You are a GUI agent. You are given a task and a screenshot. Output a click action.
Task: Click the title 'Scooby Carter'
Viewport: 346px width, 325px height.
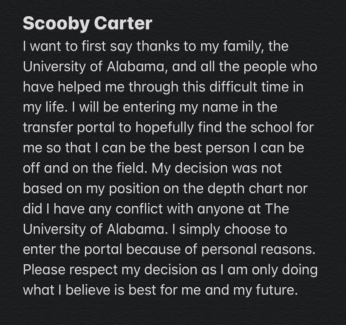(87, 23)
